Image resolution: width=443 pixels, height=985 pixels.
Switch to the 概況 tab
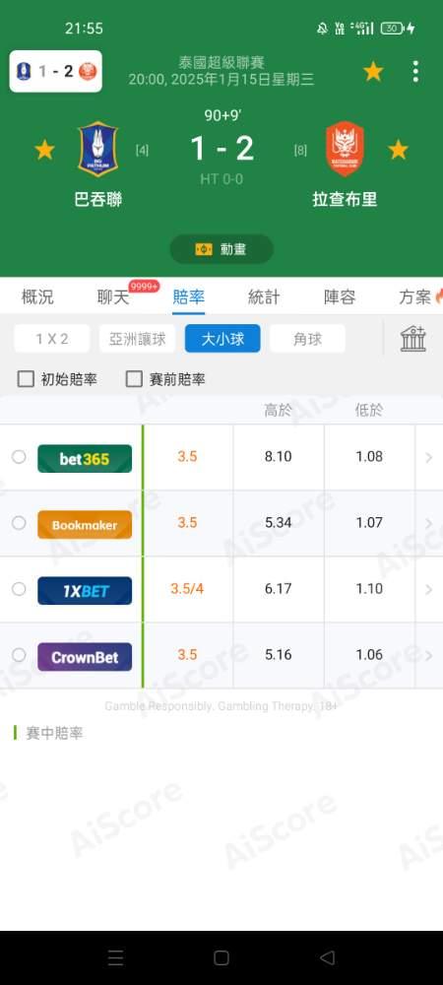pyautogui.click(x=37, y=297)
